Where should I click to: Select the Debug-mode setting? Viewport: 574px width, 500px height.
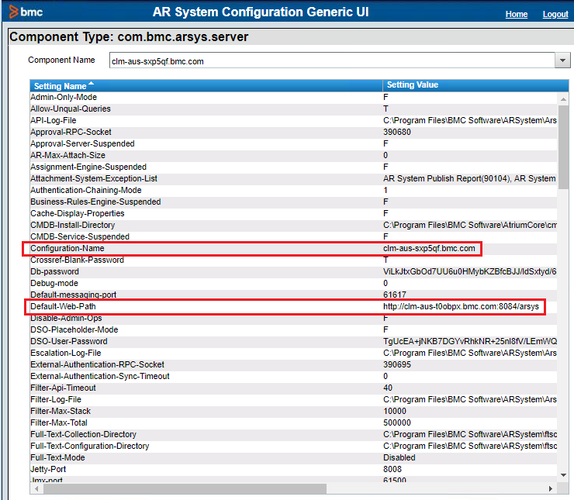coord(54,284)
